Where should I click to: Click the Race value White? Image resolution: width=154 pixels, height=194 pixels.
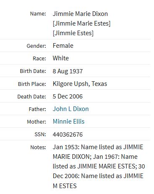[x=61, y=58]
